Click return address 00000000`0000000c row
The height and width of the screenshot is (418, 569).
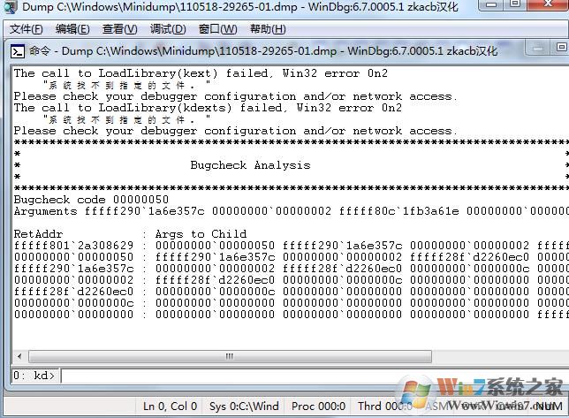pos(73,303)
